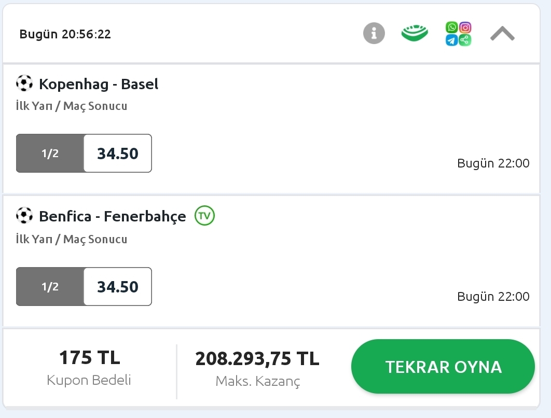Open the coupon info icon

(x=374, y=33)
